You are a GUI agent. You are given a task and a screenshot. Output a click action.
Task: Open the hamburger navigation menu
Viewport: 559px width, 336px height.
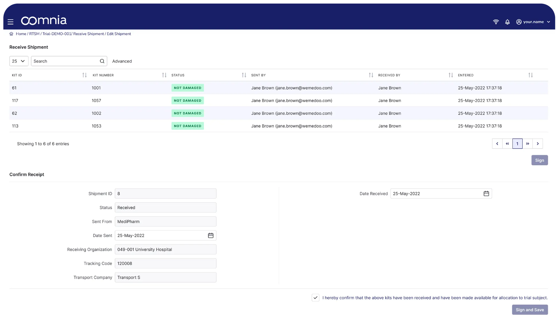11,22
